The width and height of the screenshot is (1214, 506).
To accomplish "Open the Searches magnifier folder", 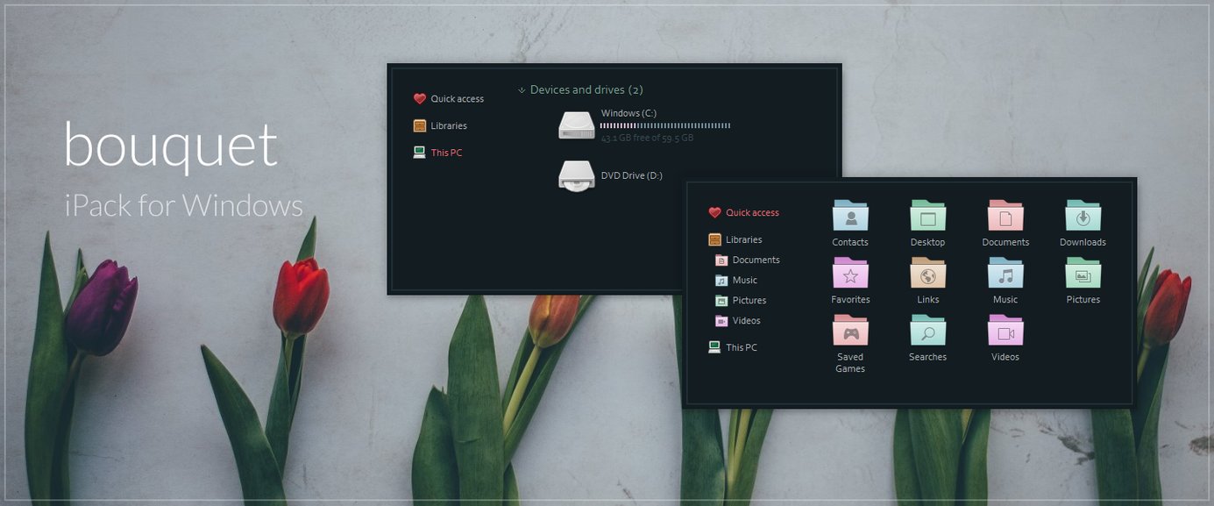I will (927, 331).
